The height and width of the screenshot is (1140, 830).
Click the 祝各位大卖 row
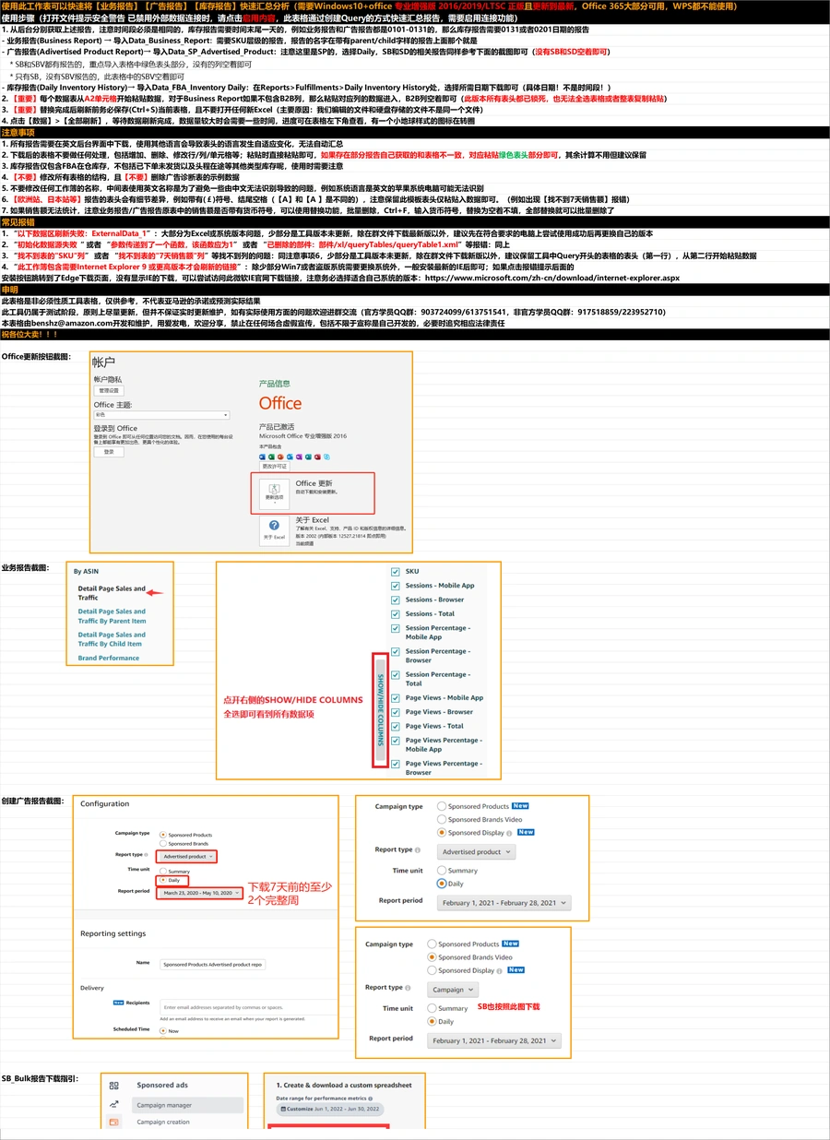(415, 334)
